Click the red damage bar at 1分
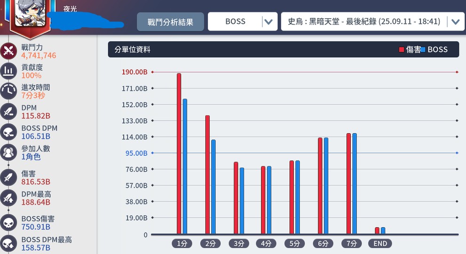The height and width of the screenshot is (254, 466). (179, 154)
